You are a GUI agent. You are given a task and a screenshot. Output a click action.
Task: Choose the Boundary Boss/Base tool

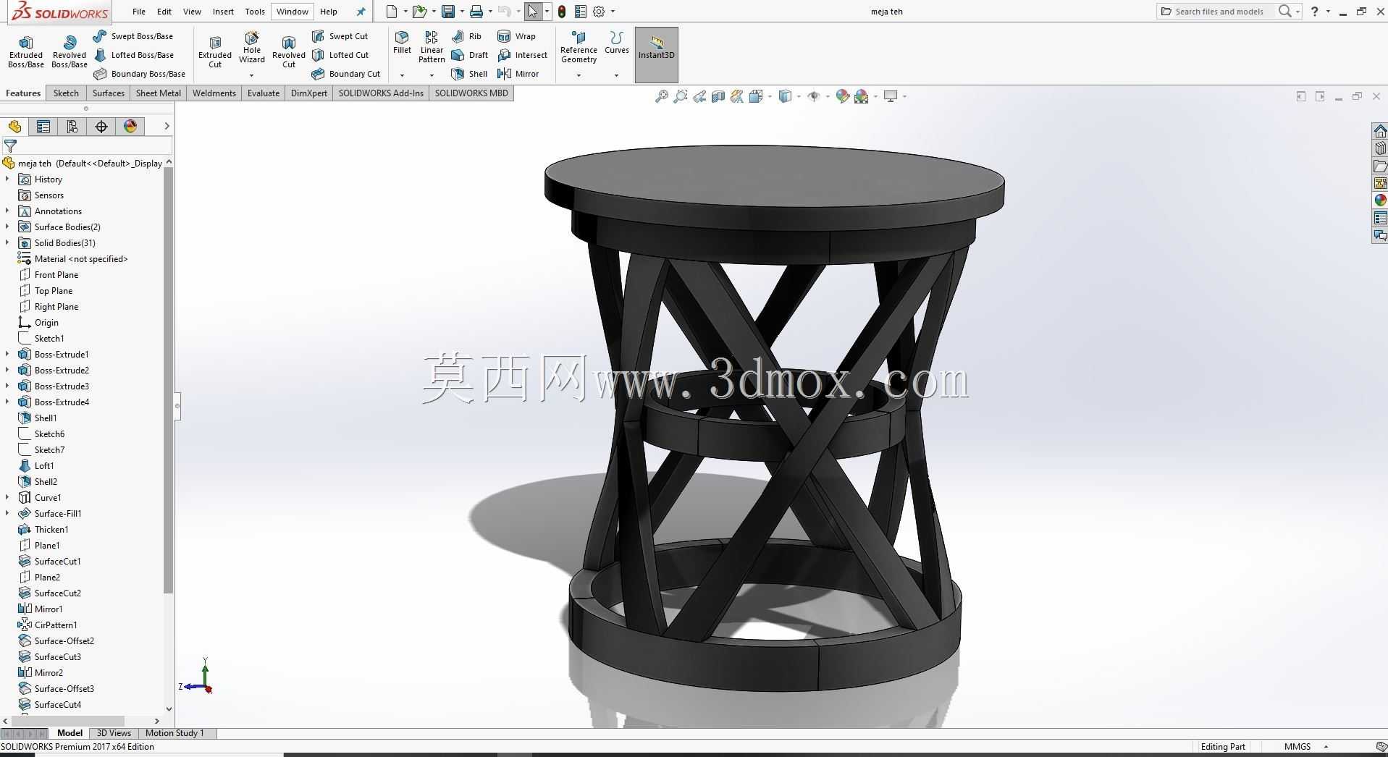[x=139, y=74]
